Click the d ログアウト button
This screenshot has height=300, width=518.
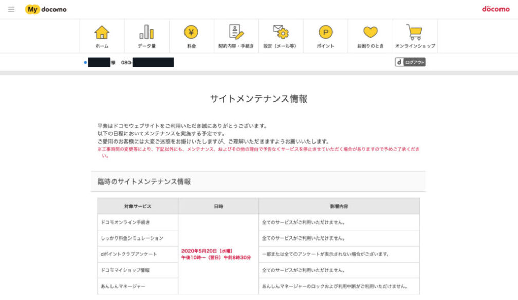coord(410,62)
